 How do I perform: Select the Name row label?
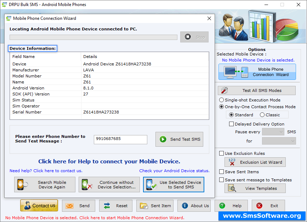[x=18, y=82]
